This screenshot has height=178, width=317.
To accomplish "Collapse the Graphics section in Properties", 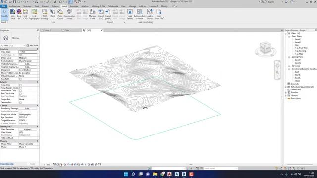I will tap(38, 49).
